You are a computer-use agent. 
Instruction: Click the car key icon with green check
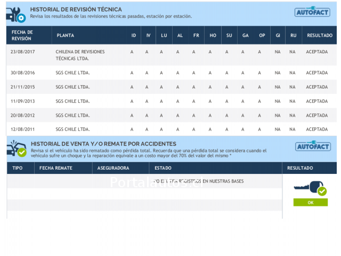pyautogui.click(x=310, y=188)
